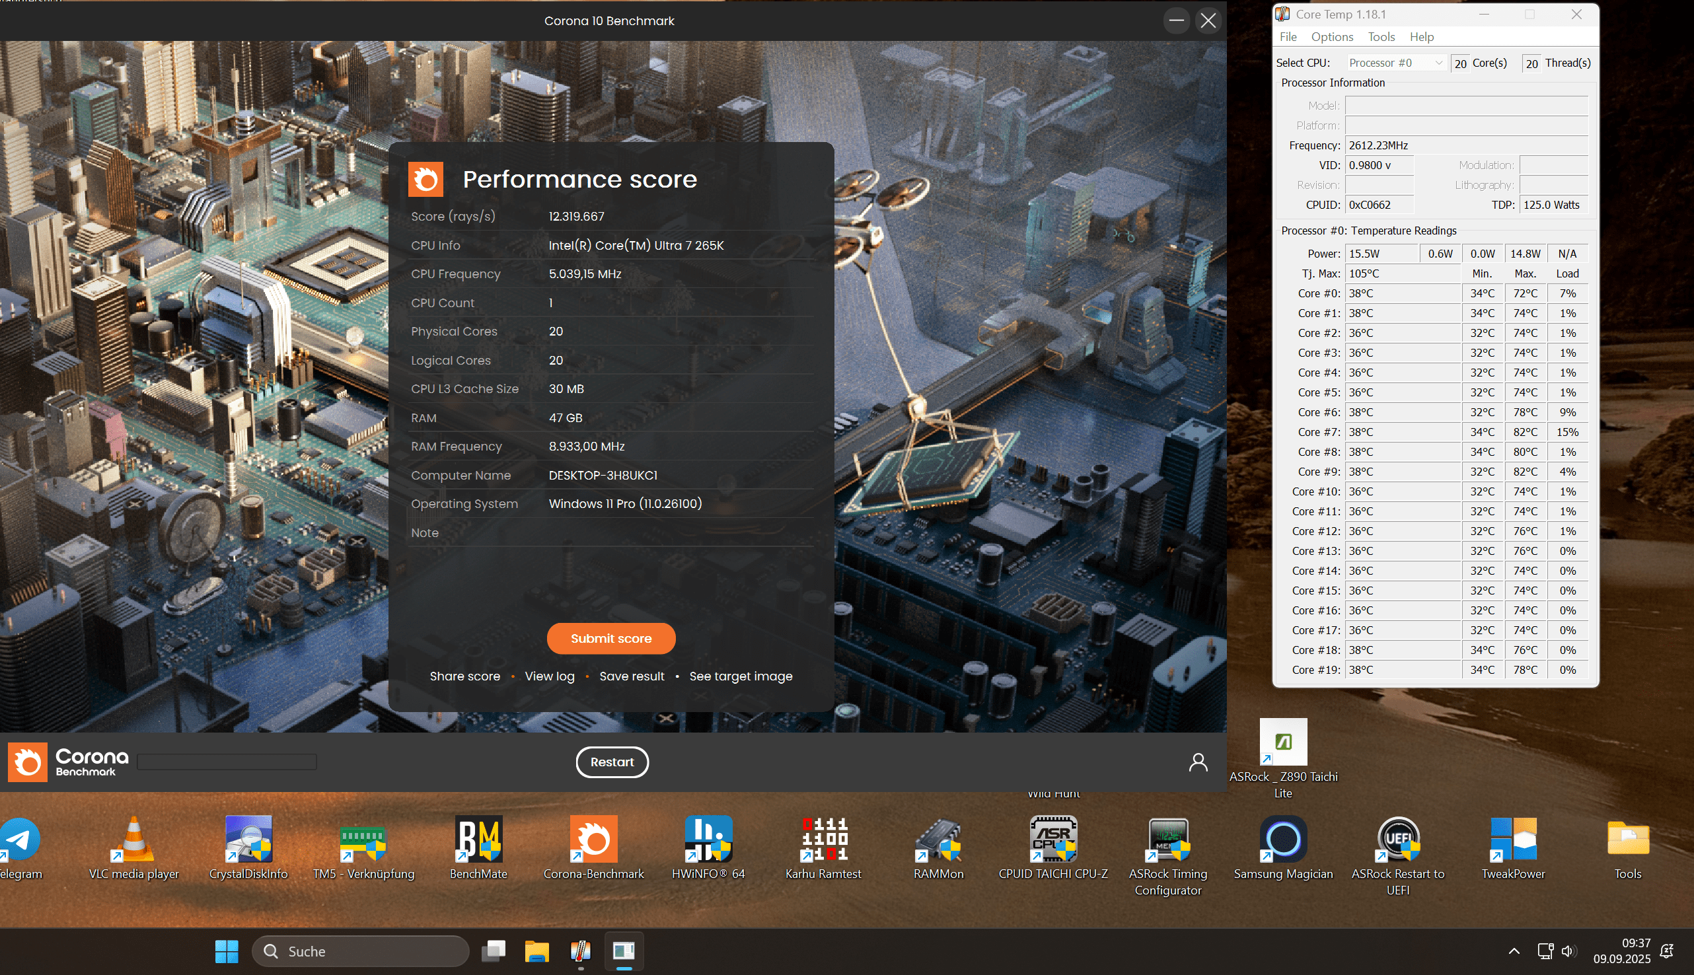
Task: Open Core Temp Options menu
Action: pos(1331,37)
